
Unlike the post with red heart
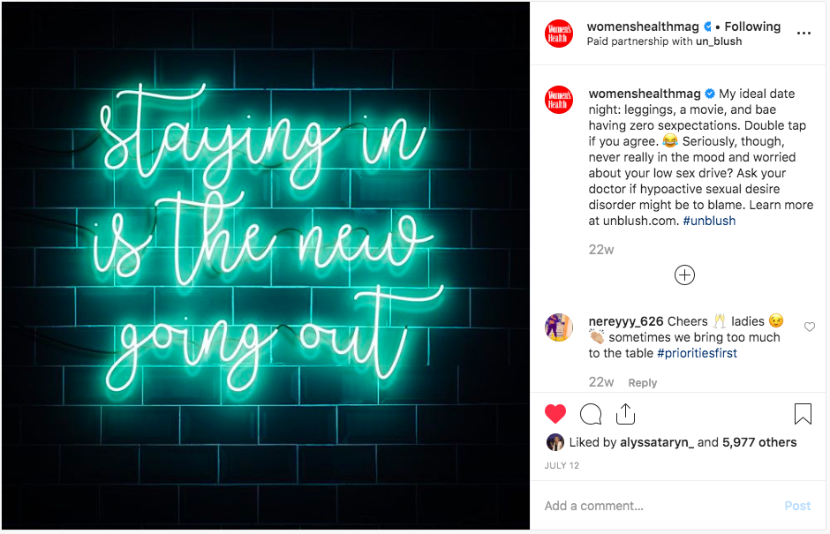pos(555,413)
